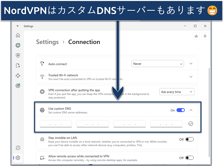The height and width of the screenshot is (166, 223).
Task: Open Threat Protection shield icon
Action: 18,55
